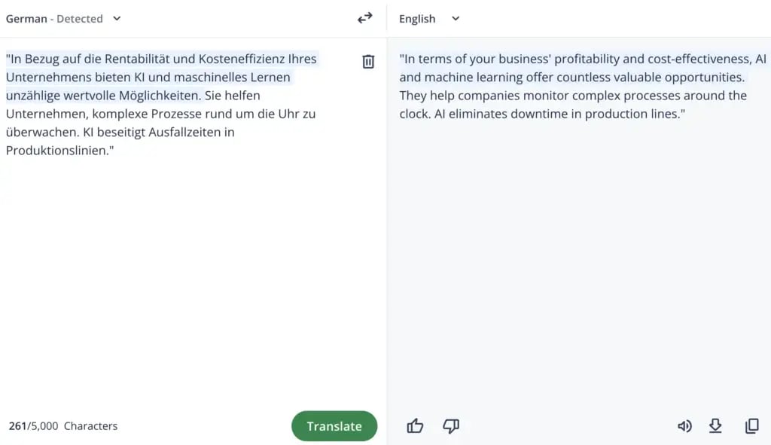771x445 pixels.
Task: Expand the source language chevron arrow
Action: 117,19
